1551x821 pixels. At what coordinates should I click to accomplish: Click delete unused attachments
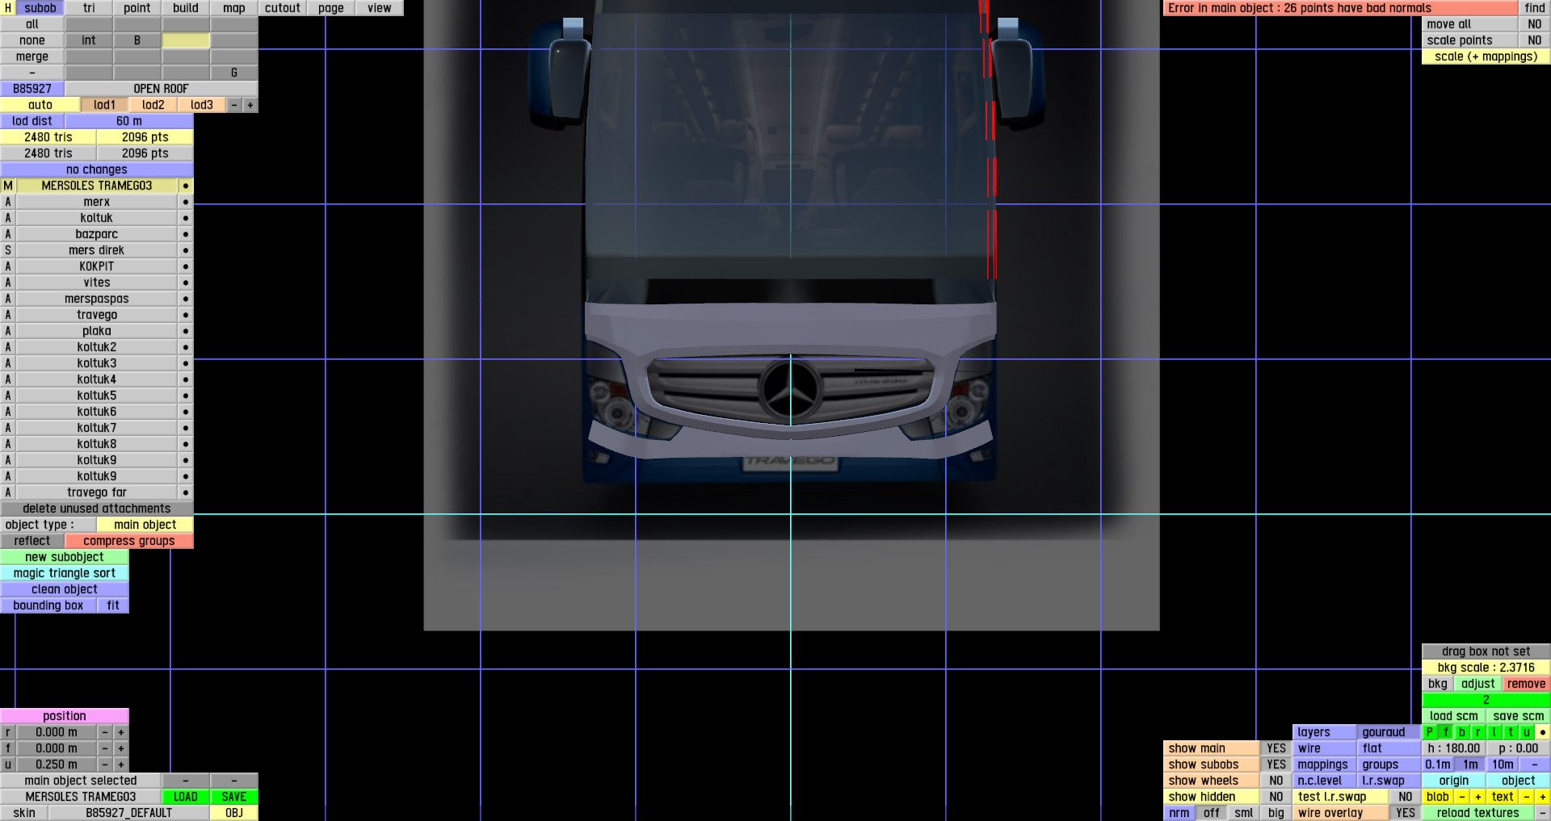pyautogui.click(x=97, y=509)
